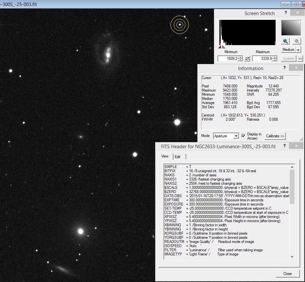Select the View tab in FITS Header
This screenshot has width=305, height=282.
165,157
